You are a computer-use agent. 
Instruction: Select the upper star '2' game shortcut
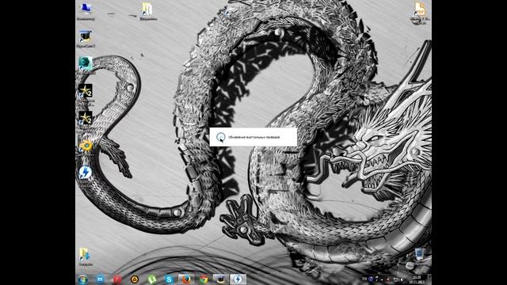pos(86,94)
